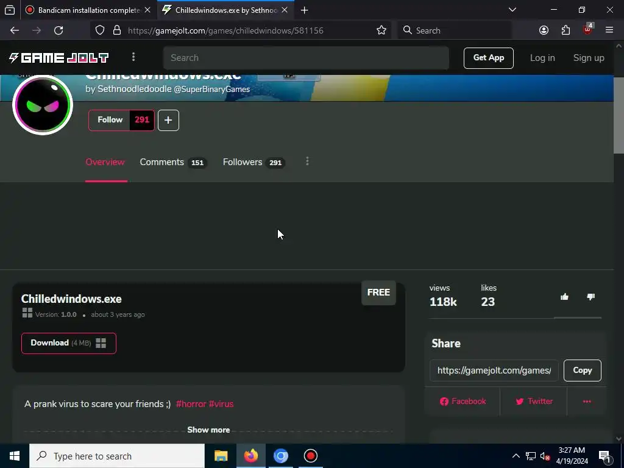Click the uBlock Origin extension icon

click(x=588, y=29)
